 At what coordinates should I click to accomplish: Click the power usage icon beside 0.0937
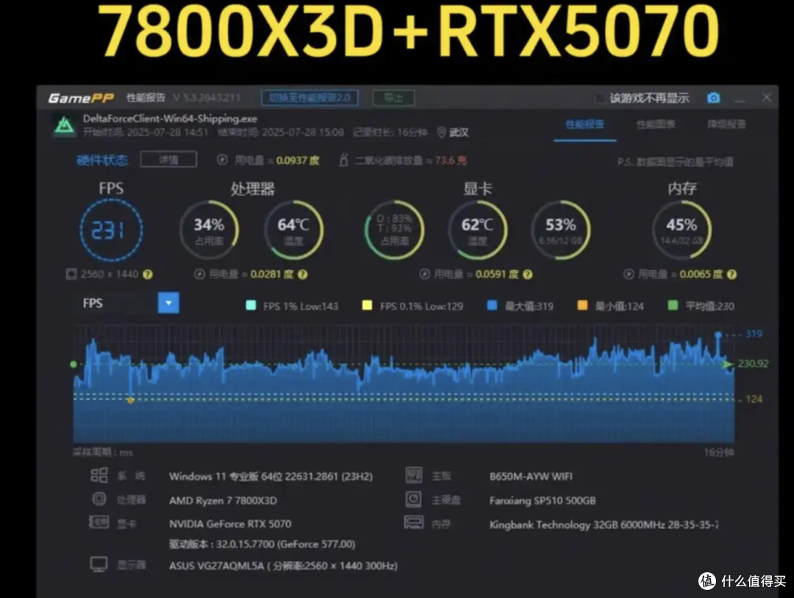pos(222,160)
